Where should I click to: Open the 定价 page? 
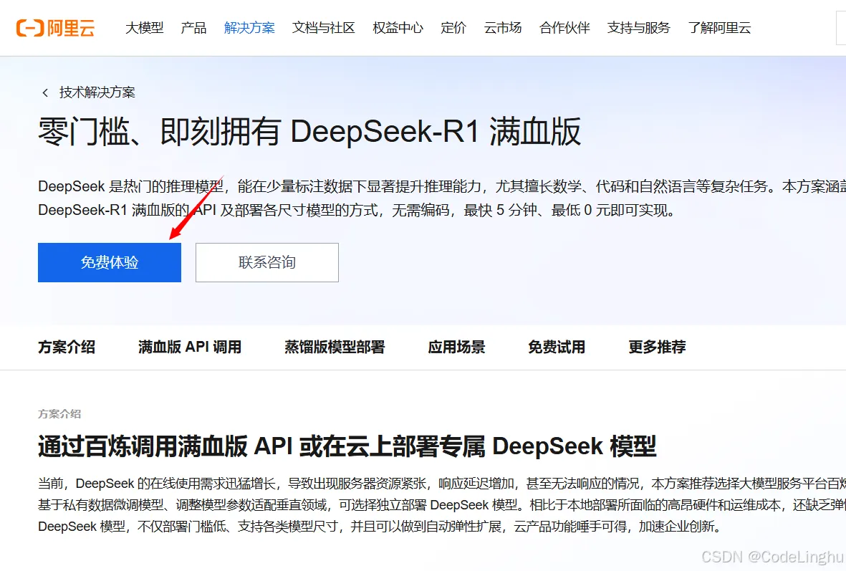(x=453, y=27)
